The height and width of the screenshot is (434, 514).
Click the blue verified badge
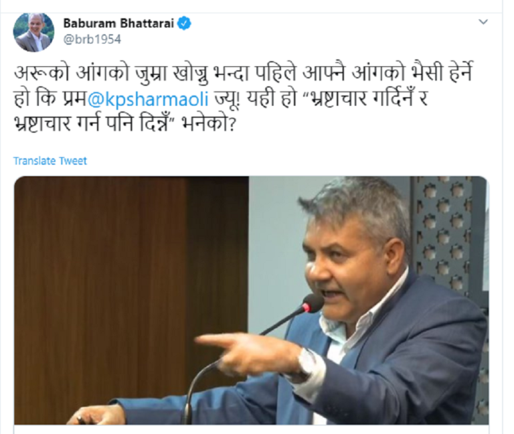(184, 23)
